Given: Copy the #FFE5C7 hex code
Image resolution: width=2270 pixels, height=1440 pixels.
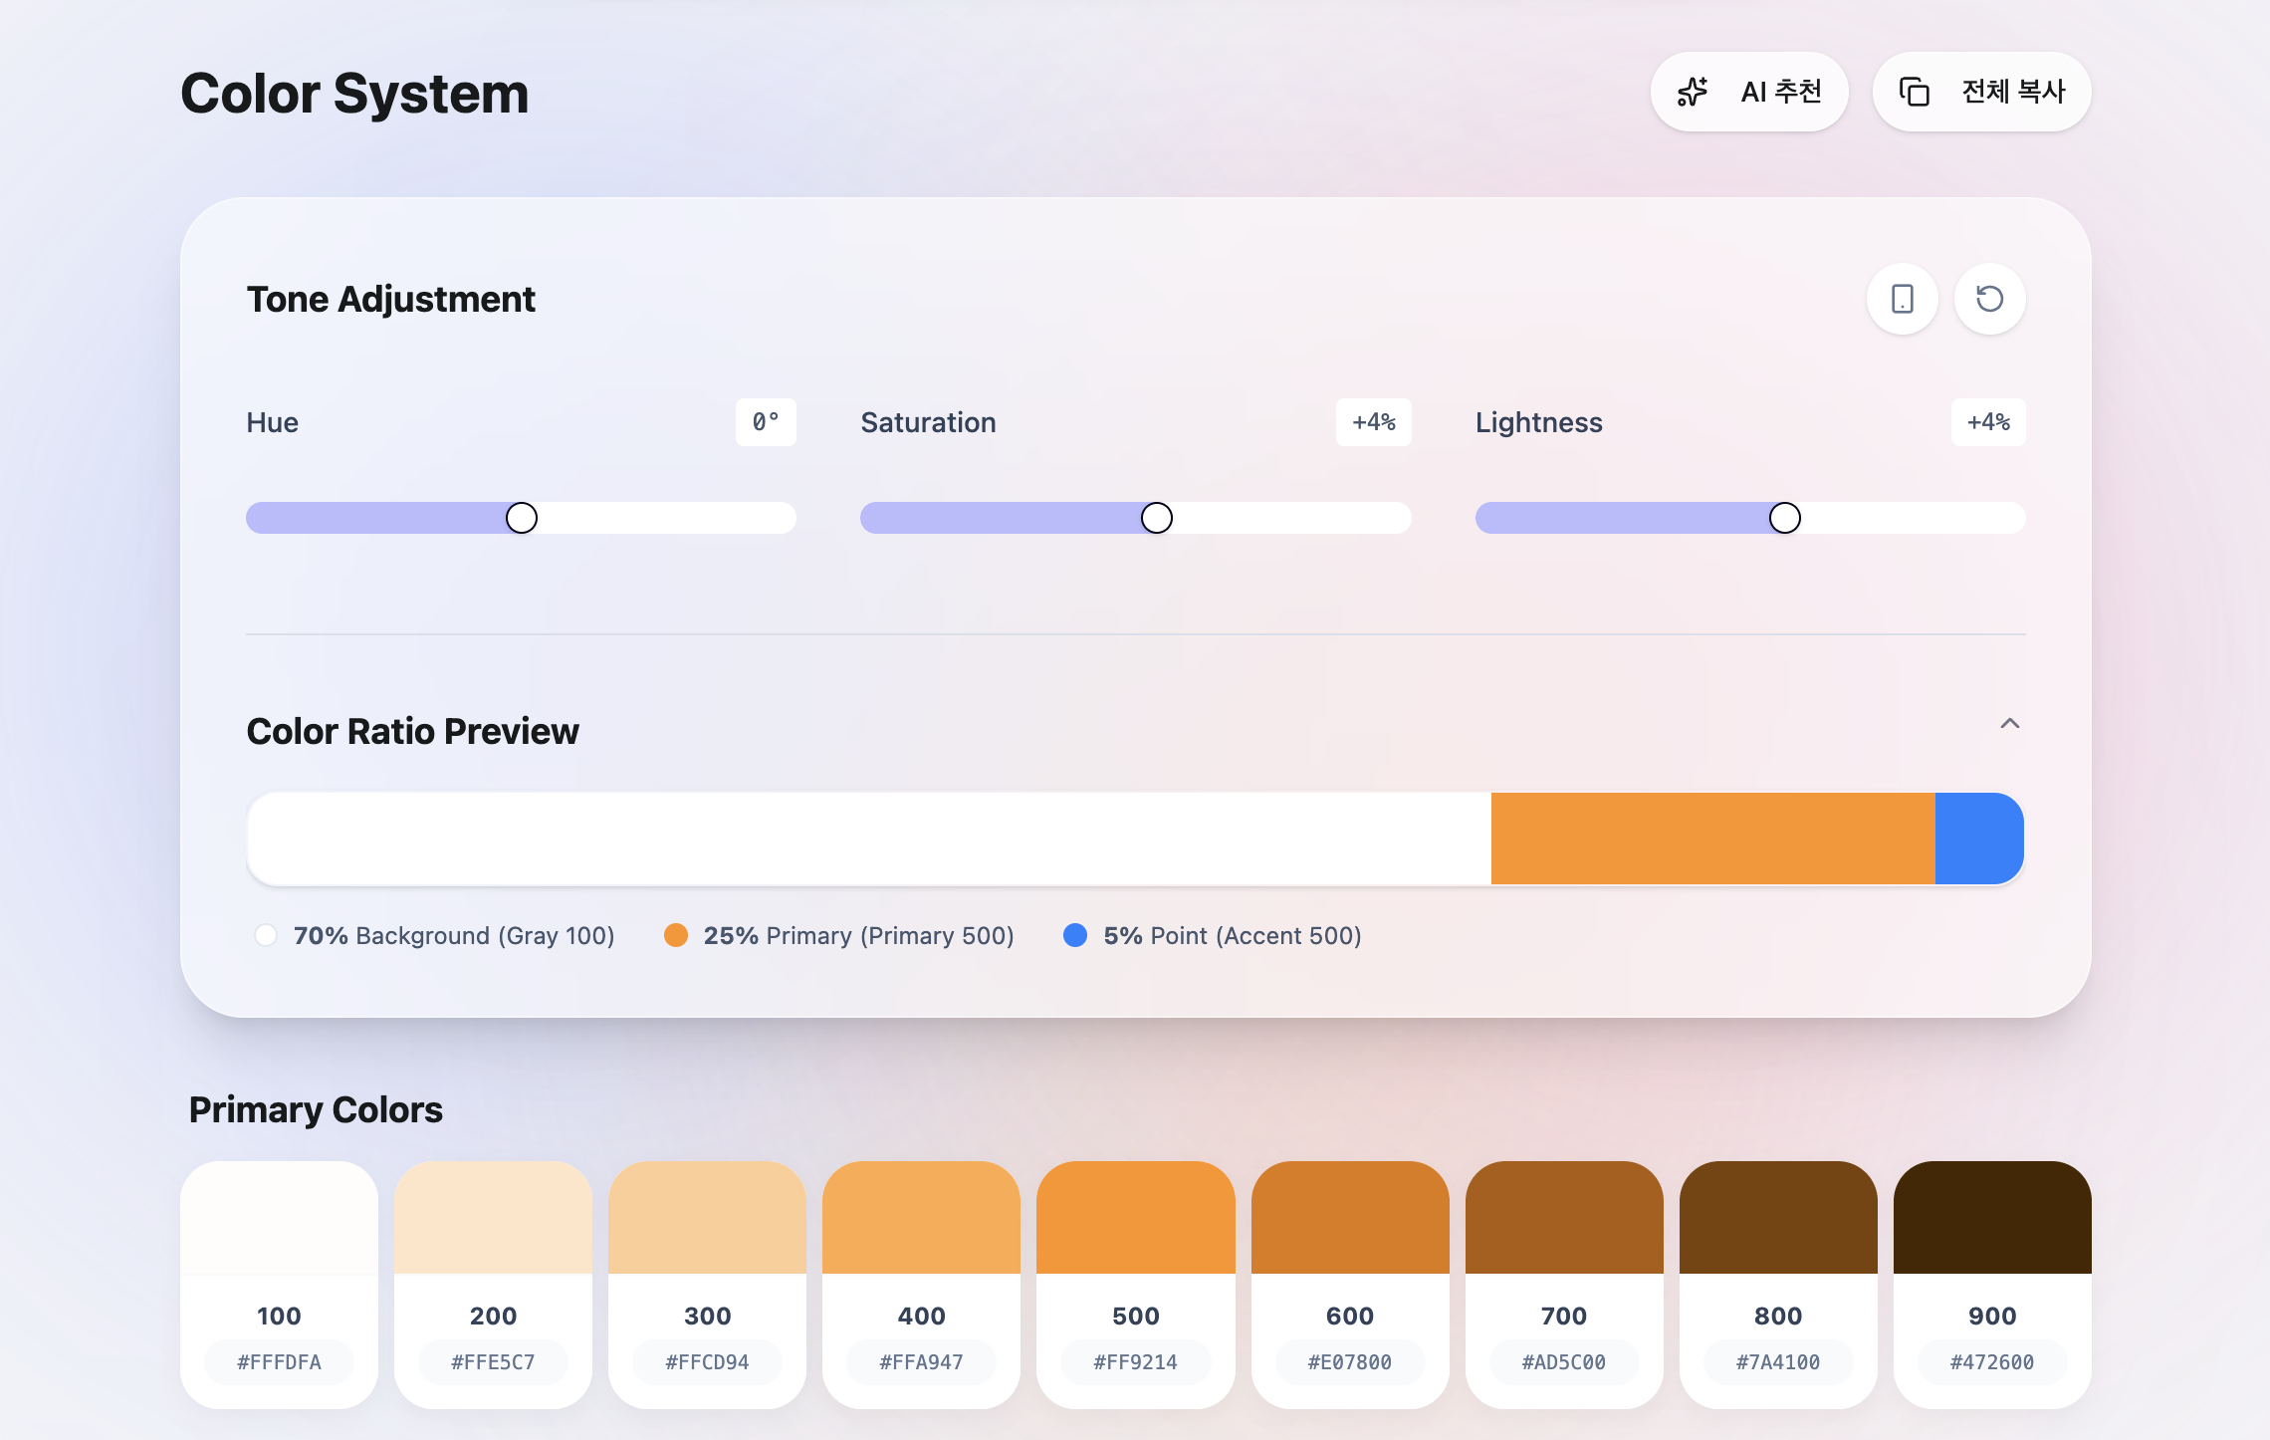Looking at the screenshot, I should [493, 1362].
